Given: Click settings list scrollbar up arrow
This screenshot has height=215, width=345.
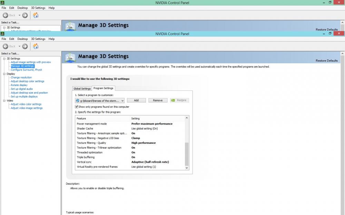Looking at the screenshot, I should coord(187,118).
